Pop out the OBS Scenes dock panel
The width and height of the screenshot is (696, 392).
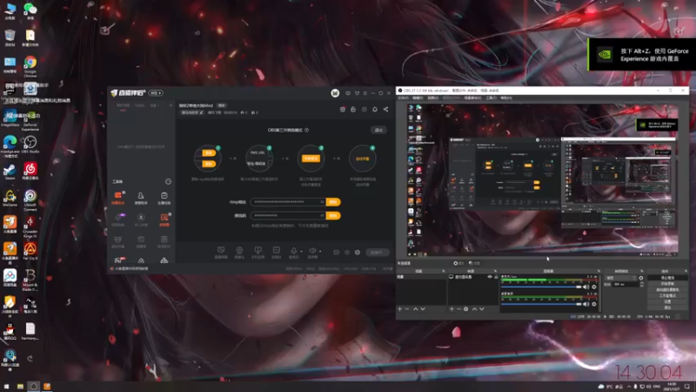444,271
